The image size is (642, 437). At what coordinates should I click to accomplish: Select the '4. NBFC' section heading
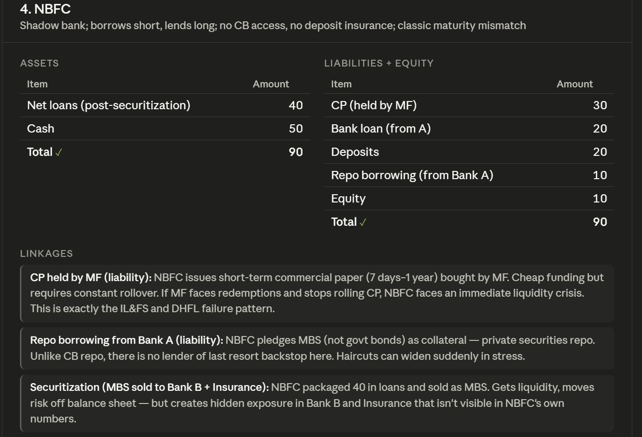[45, 9]
